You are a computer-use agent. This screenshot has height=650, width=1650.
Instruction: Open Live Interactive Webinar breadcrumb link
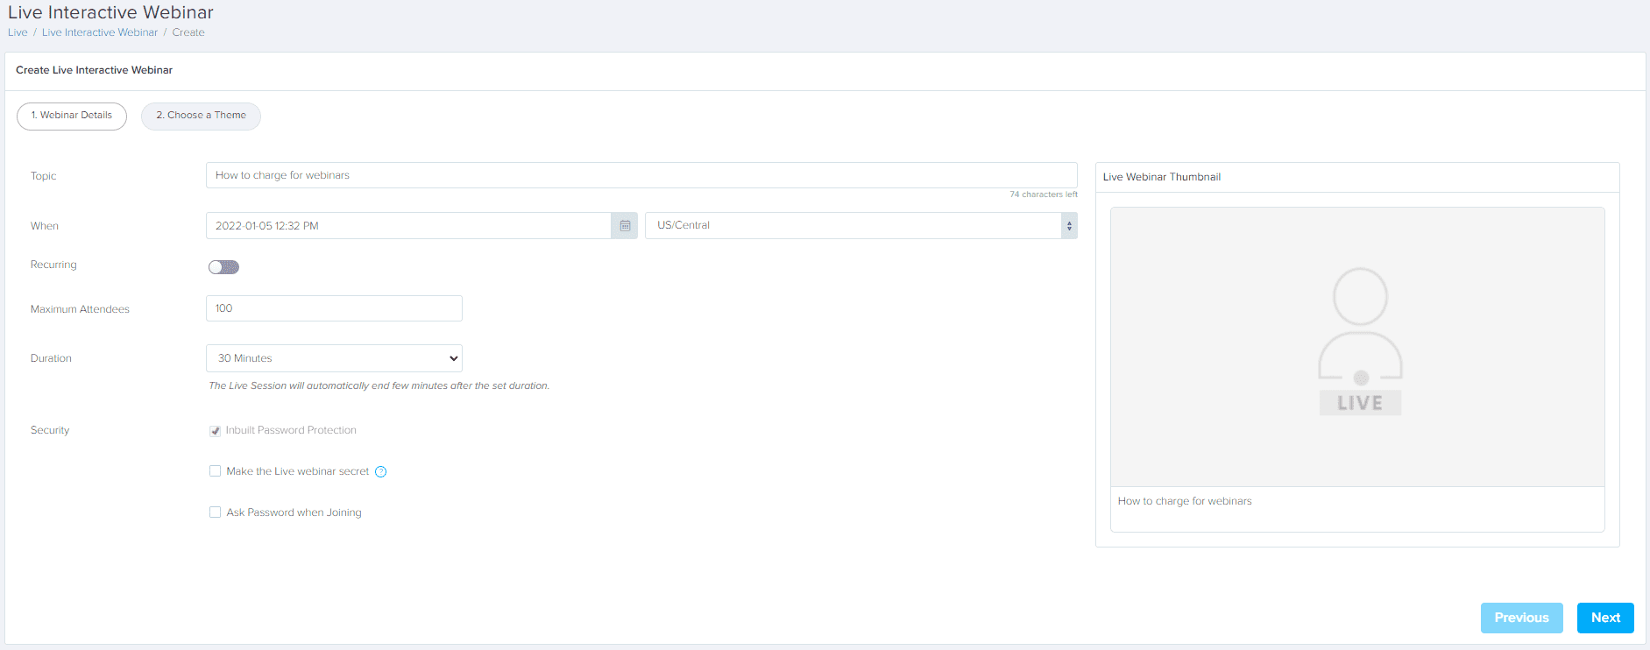(x=100, y=32)
